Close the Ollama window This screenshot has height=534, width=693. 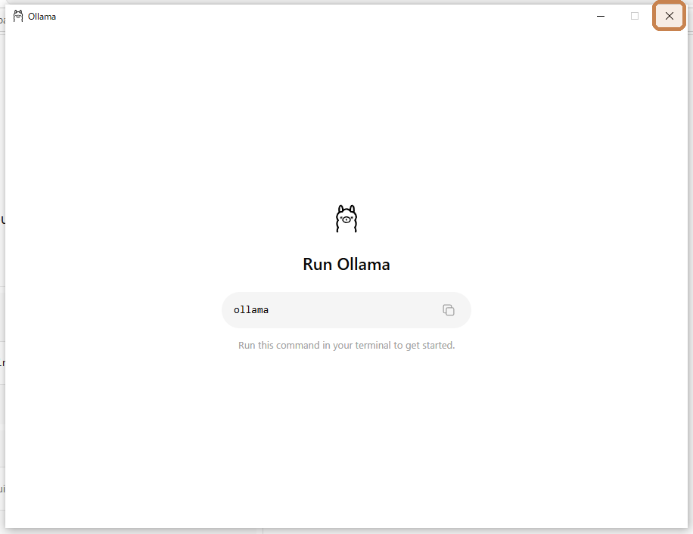point(669,17)
